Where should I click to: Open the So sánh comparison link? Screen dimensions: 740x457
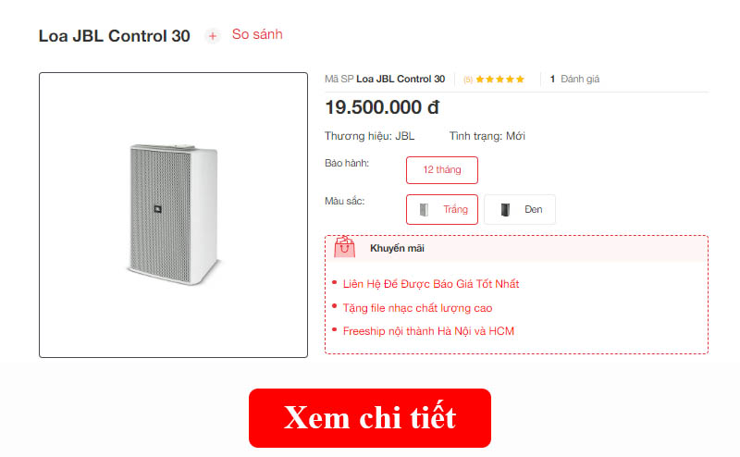[x=257, y=34]
